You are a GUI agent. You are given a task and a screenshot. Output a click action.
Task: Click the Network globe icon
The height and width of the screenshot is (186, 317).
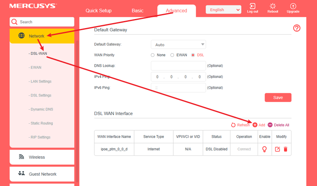click(x=21, y=35)
